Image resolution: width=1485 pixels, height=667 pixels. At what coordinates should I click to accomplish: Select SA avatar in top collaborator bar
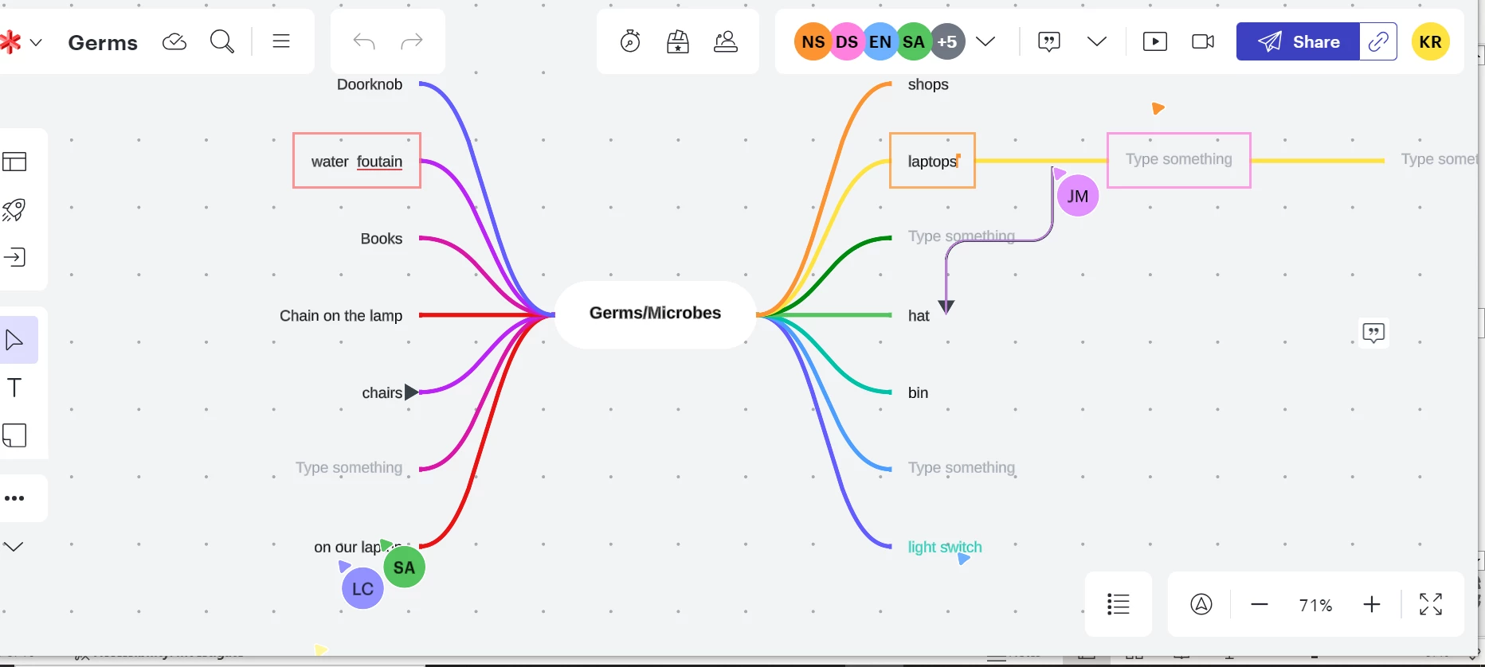click(914, 42)
